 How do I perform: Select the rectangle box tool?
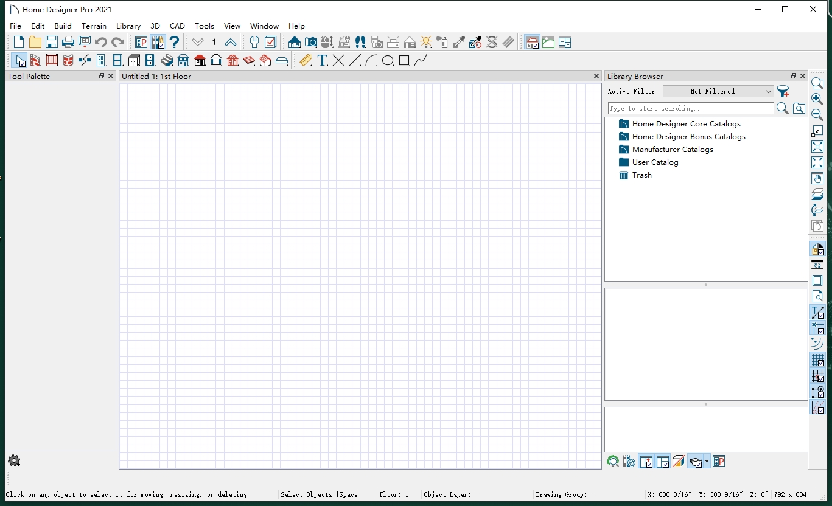click(x=404, y=61)
